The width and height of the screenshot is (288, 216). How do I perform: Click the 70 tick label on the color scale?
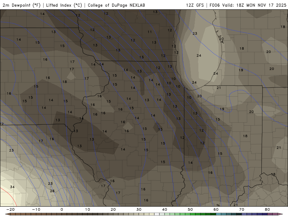click(242, 210)
